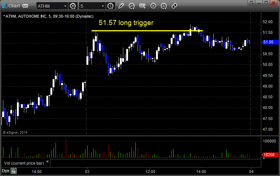Image resolution: width=280 pixels, height=176 pixels.
Task: Click the blue chart window color icon
Action: (x=4, y=6)
